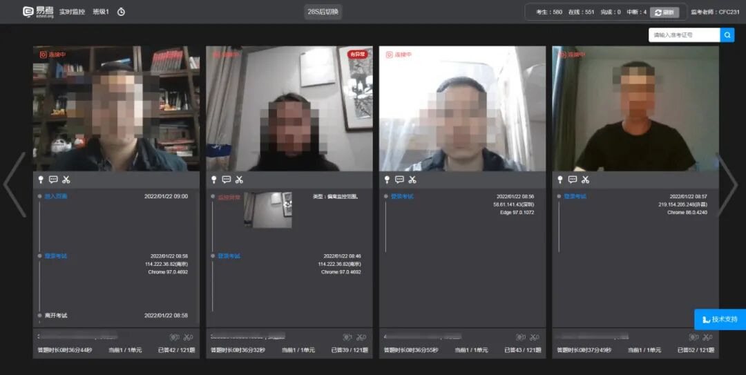Click the 易考 logo in the header
Image resolution: width=746 pixels, height=375 pixels.
pos(38,12)
